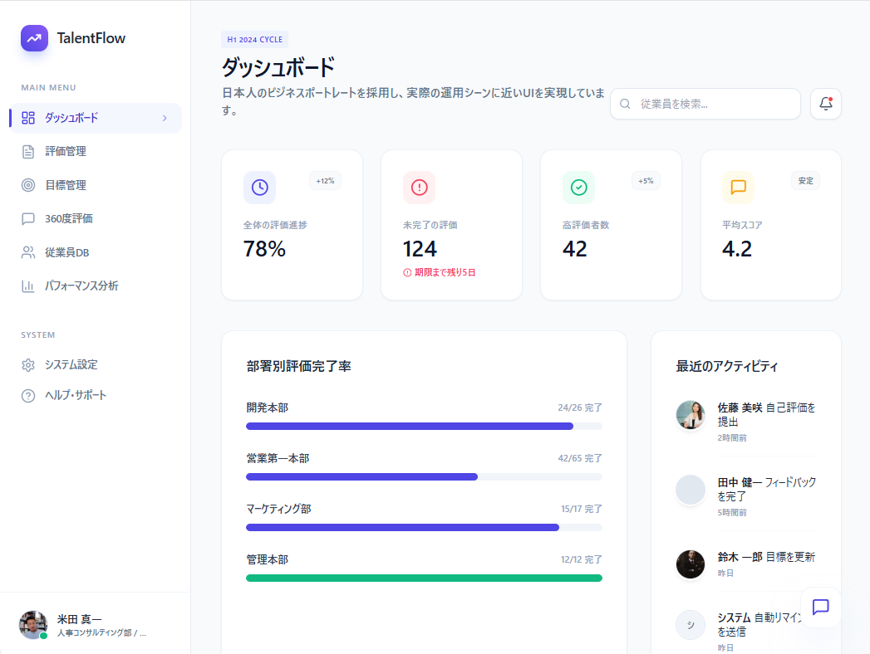Click the H1 2024 CYCLE badge
The width and height of the screenshot is (870, 654).
[255, 39]
